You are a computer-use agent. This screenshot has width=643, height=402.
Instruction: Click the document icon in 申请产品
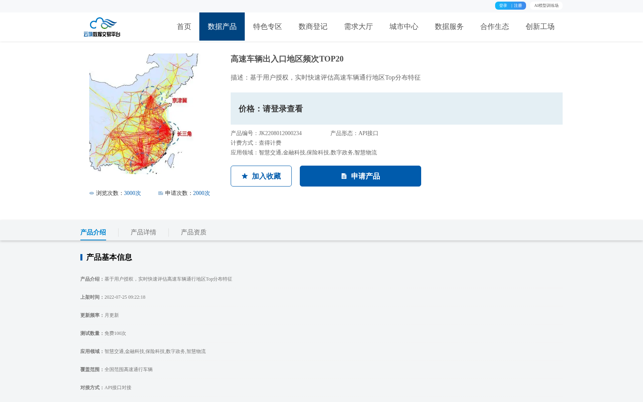click(344, 176)
